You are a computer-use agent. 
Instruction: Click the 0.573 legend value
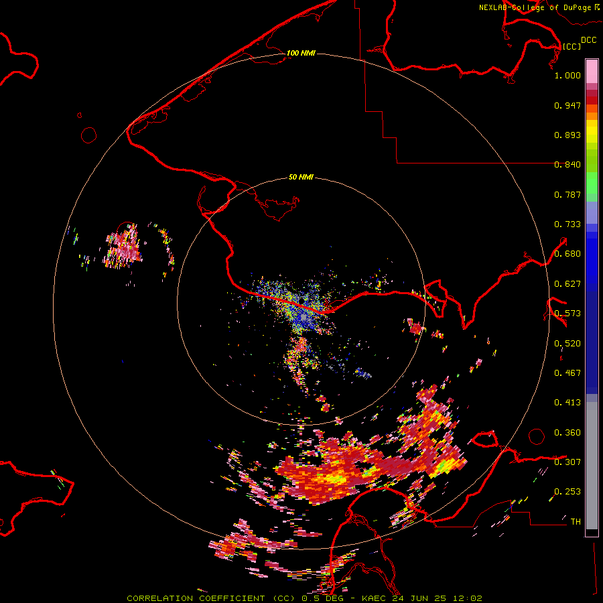click(567, 314)
